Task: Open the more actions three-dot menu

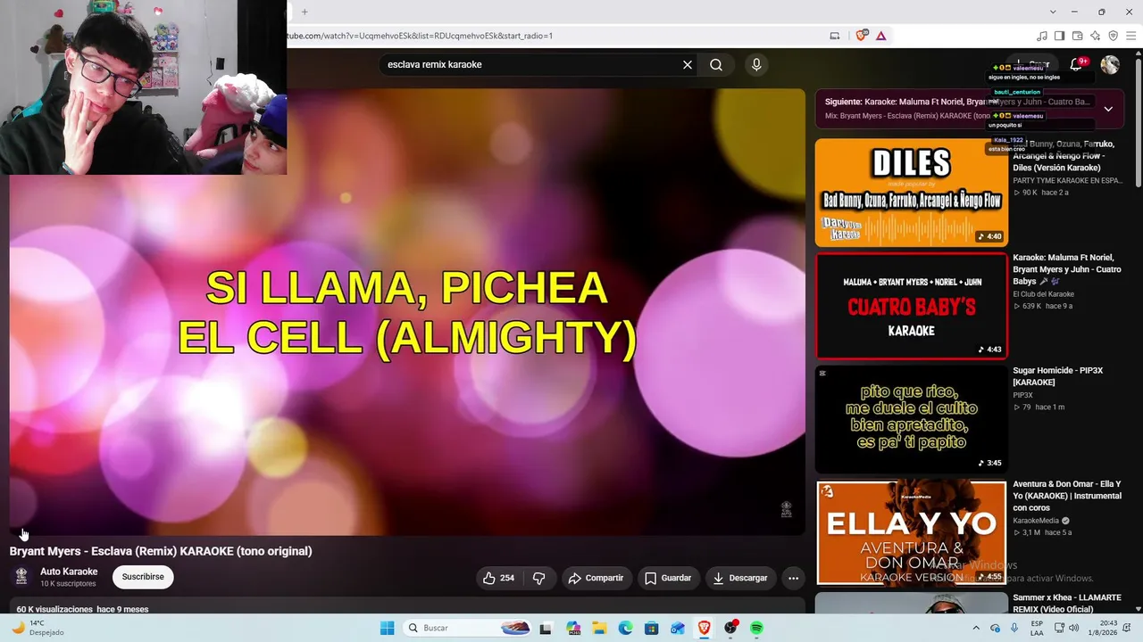Action: [793, 578]
